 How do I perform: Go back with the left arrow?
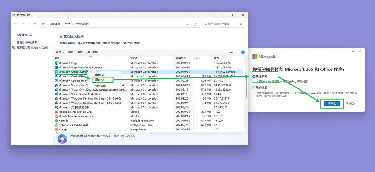point(15,24)
